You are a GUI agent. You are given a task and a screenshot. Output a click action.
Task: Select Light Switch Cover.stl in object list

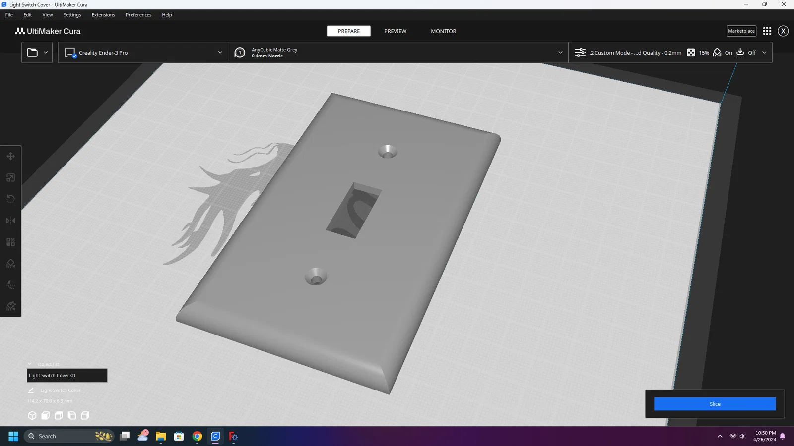67,375
